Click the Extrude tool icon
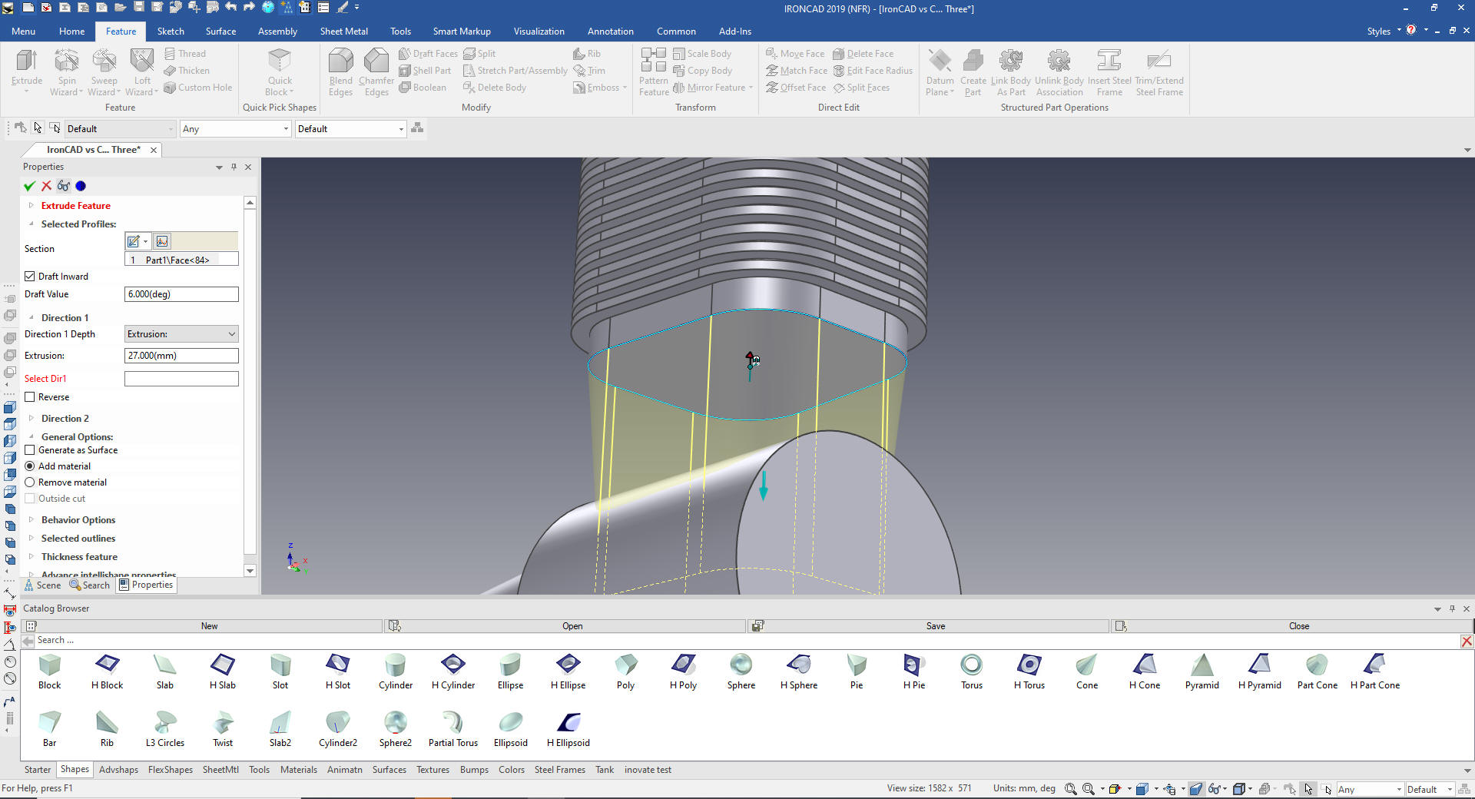The image size is (1475, 799). [26, 61]
